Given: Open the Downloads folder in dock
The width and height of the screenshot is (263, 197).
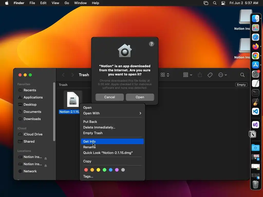Looking at the screenshot, I should (x=256, y=148).
